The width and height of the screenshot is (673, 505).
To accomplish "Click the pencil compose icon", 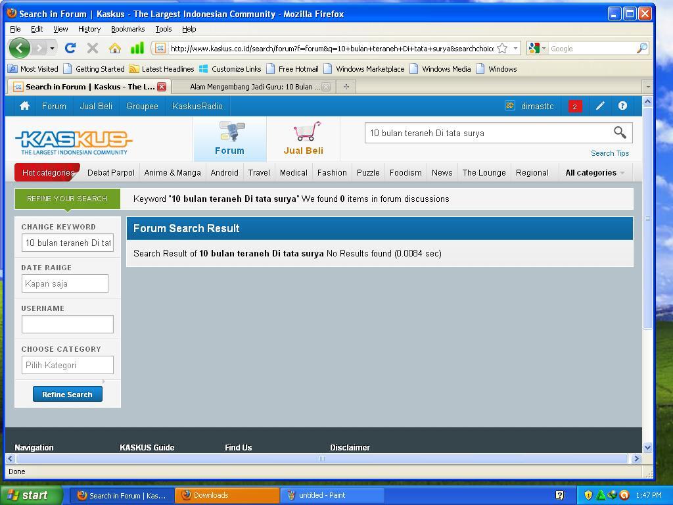I will coord(600,106).
